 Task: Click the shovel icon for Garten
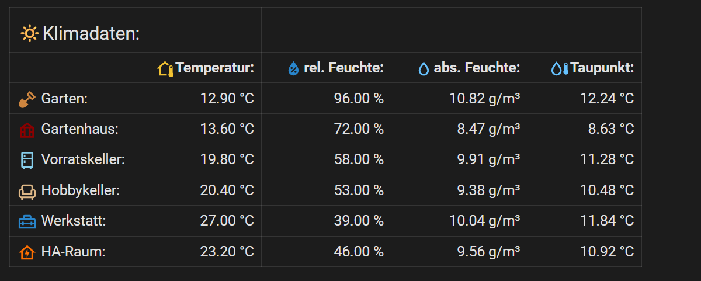(27, 99)
